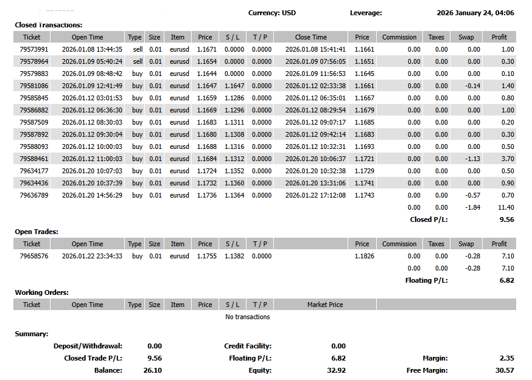
Task: Click the Currency: USD label
Action: point(271,13)
